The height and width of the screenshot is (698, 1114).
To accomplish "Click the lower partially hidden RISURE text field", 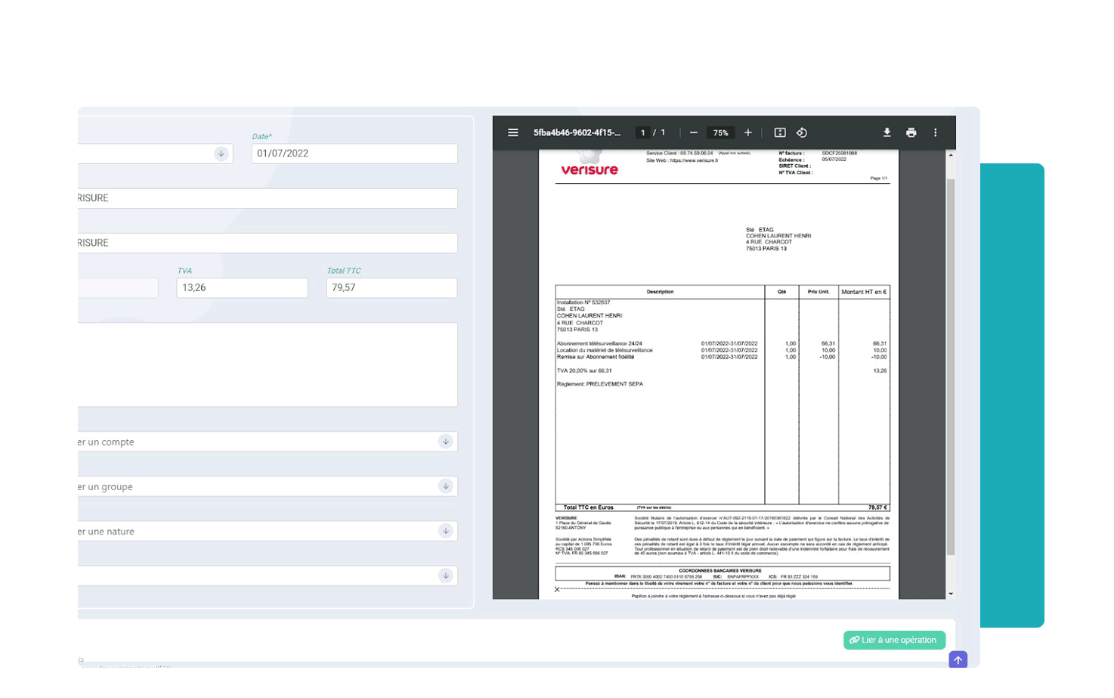I will (268, 243).
